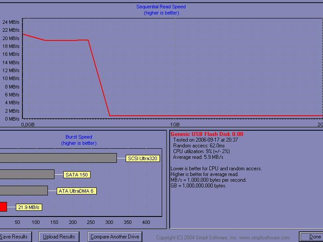
Task: Click the 'GB = 1,000,000,000 bytes' line
Action: point(198,186)
